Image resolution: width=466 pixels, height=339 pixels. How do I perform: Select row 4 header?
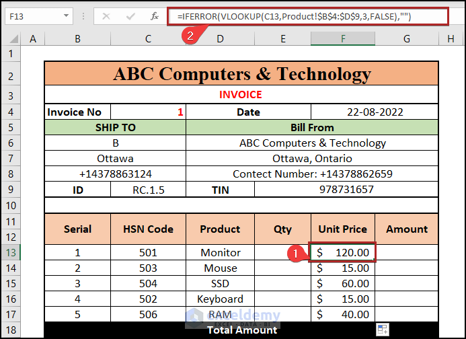(x=11, y=112)
